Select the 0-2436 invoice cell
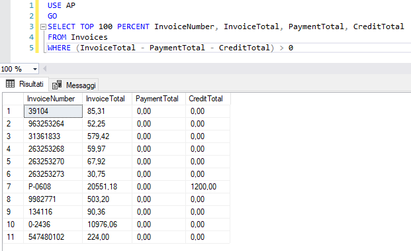 tap(53, 225)
